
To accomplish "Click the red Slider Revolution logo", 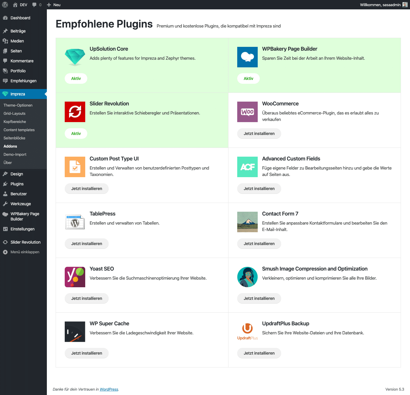I will (75, 112).
